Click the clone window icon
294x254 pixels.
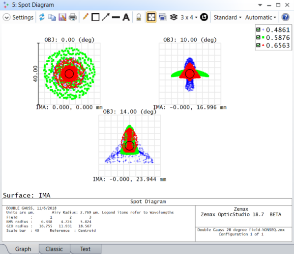163,17
